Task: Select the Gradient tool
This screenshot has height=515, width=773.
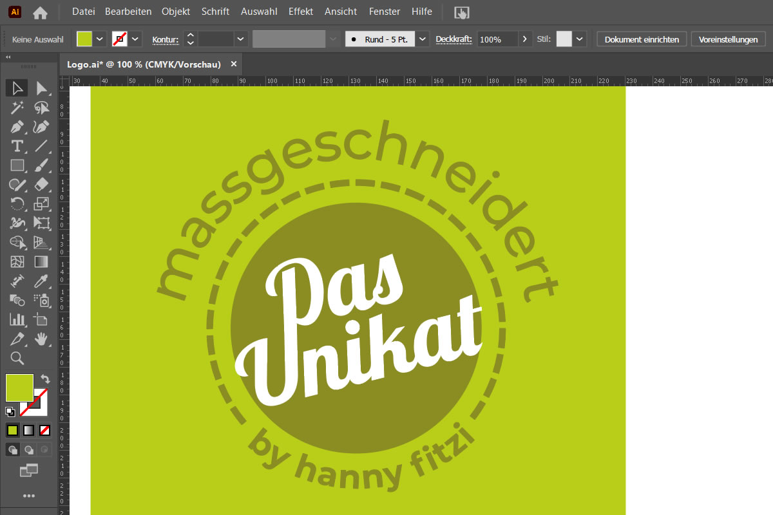Action: pyautogui.click(x=42, y=262)
